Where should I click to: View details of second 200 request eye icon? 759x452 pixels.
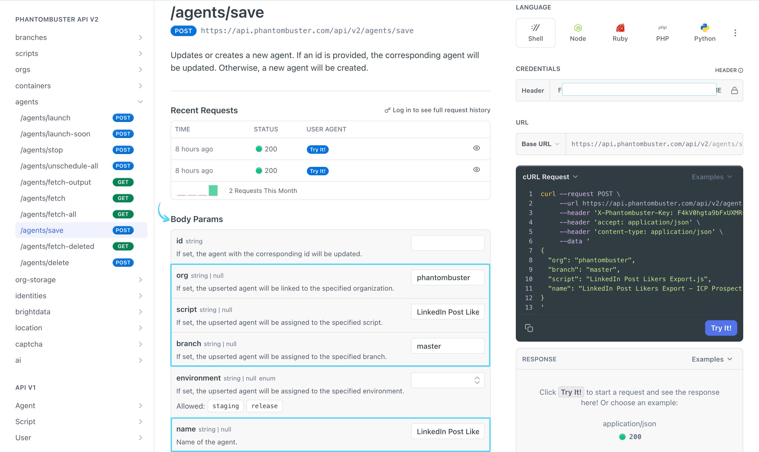476,170
